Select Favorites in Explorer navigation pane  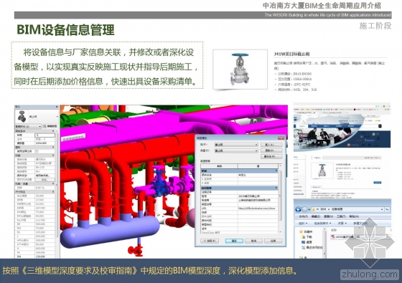point(306,231)
